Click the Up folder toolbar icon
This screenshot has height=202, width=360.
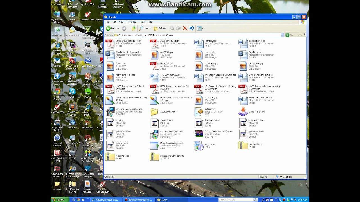tap(134, 28)
